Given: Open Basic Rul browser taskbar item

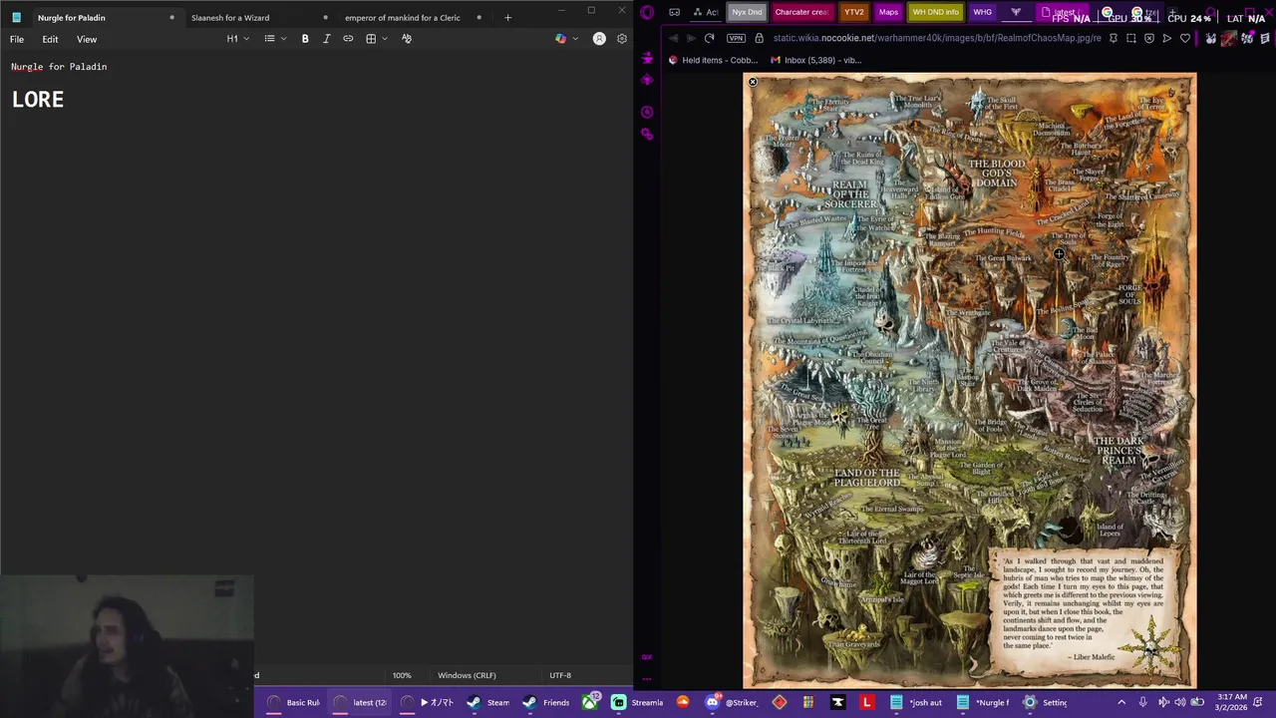Looking at the screenshot, I should pyautogui.click(x=294, y=702).
